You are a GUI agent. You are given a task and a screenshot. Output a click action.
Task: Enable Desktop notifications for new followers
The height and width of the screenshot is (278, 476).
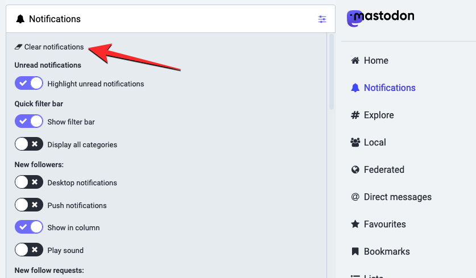[29, 182]
